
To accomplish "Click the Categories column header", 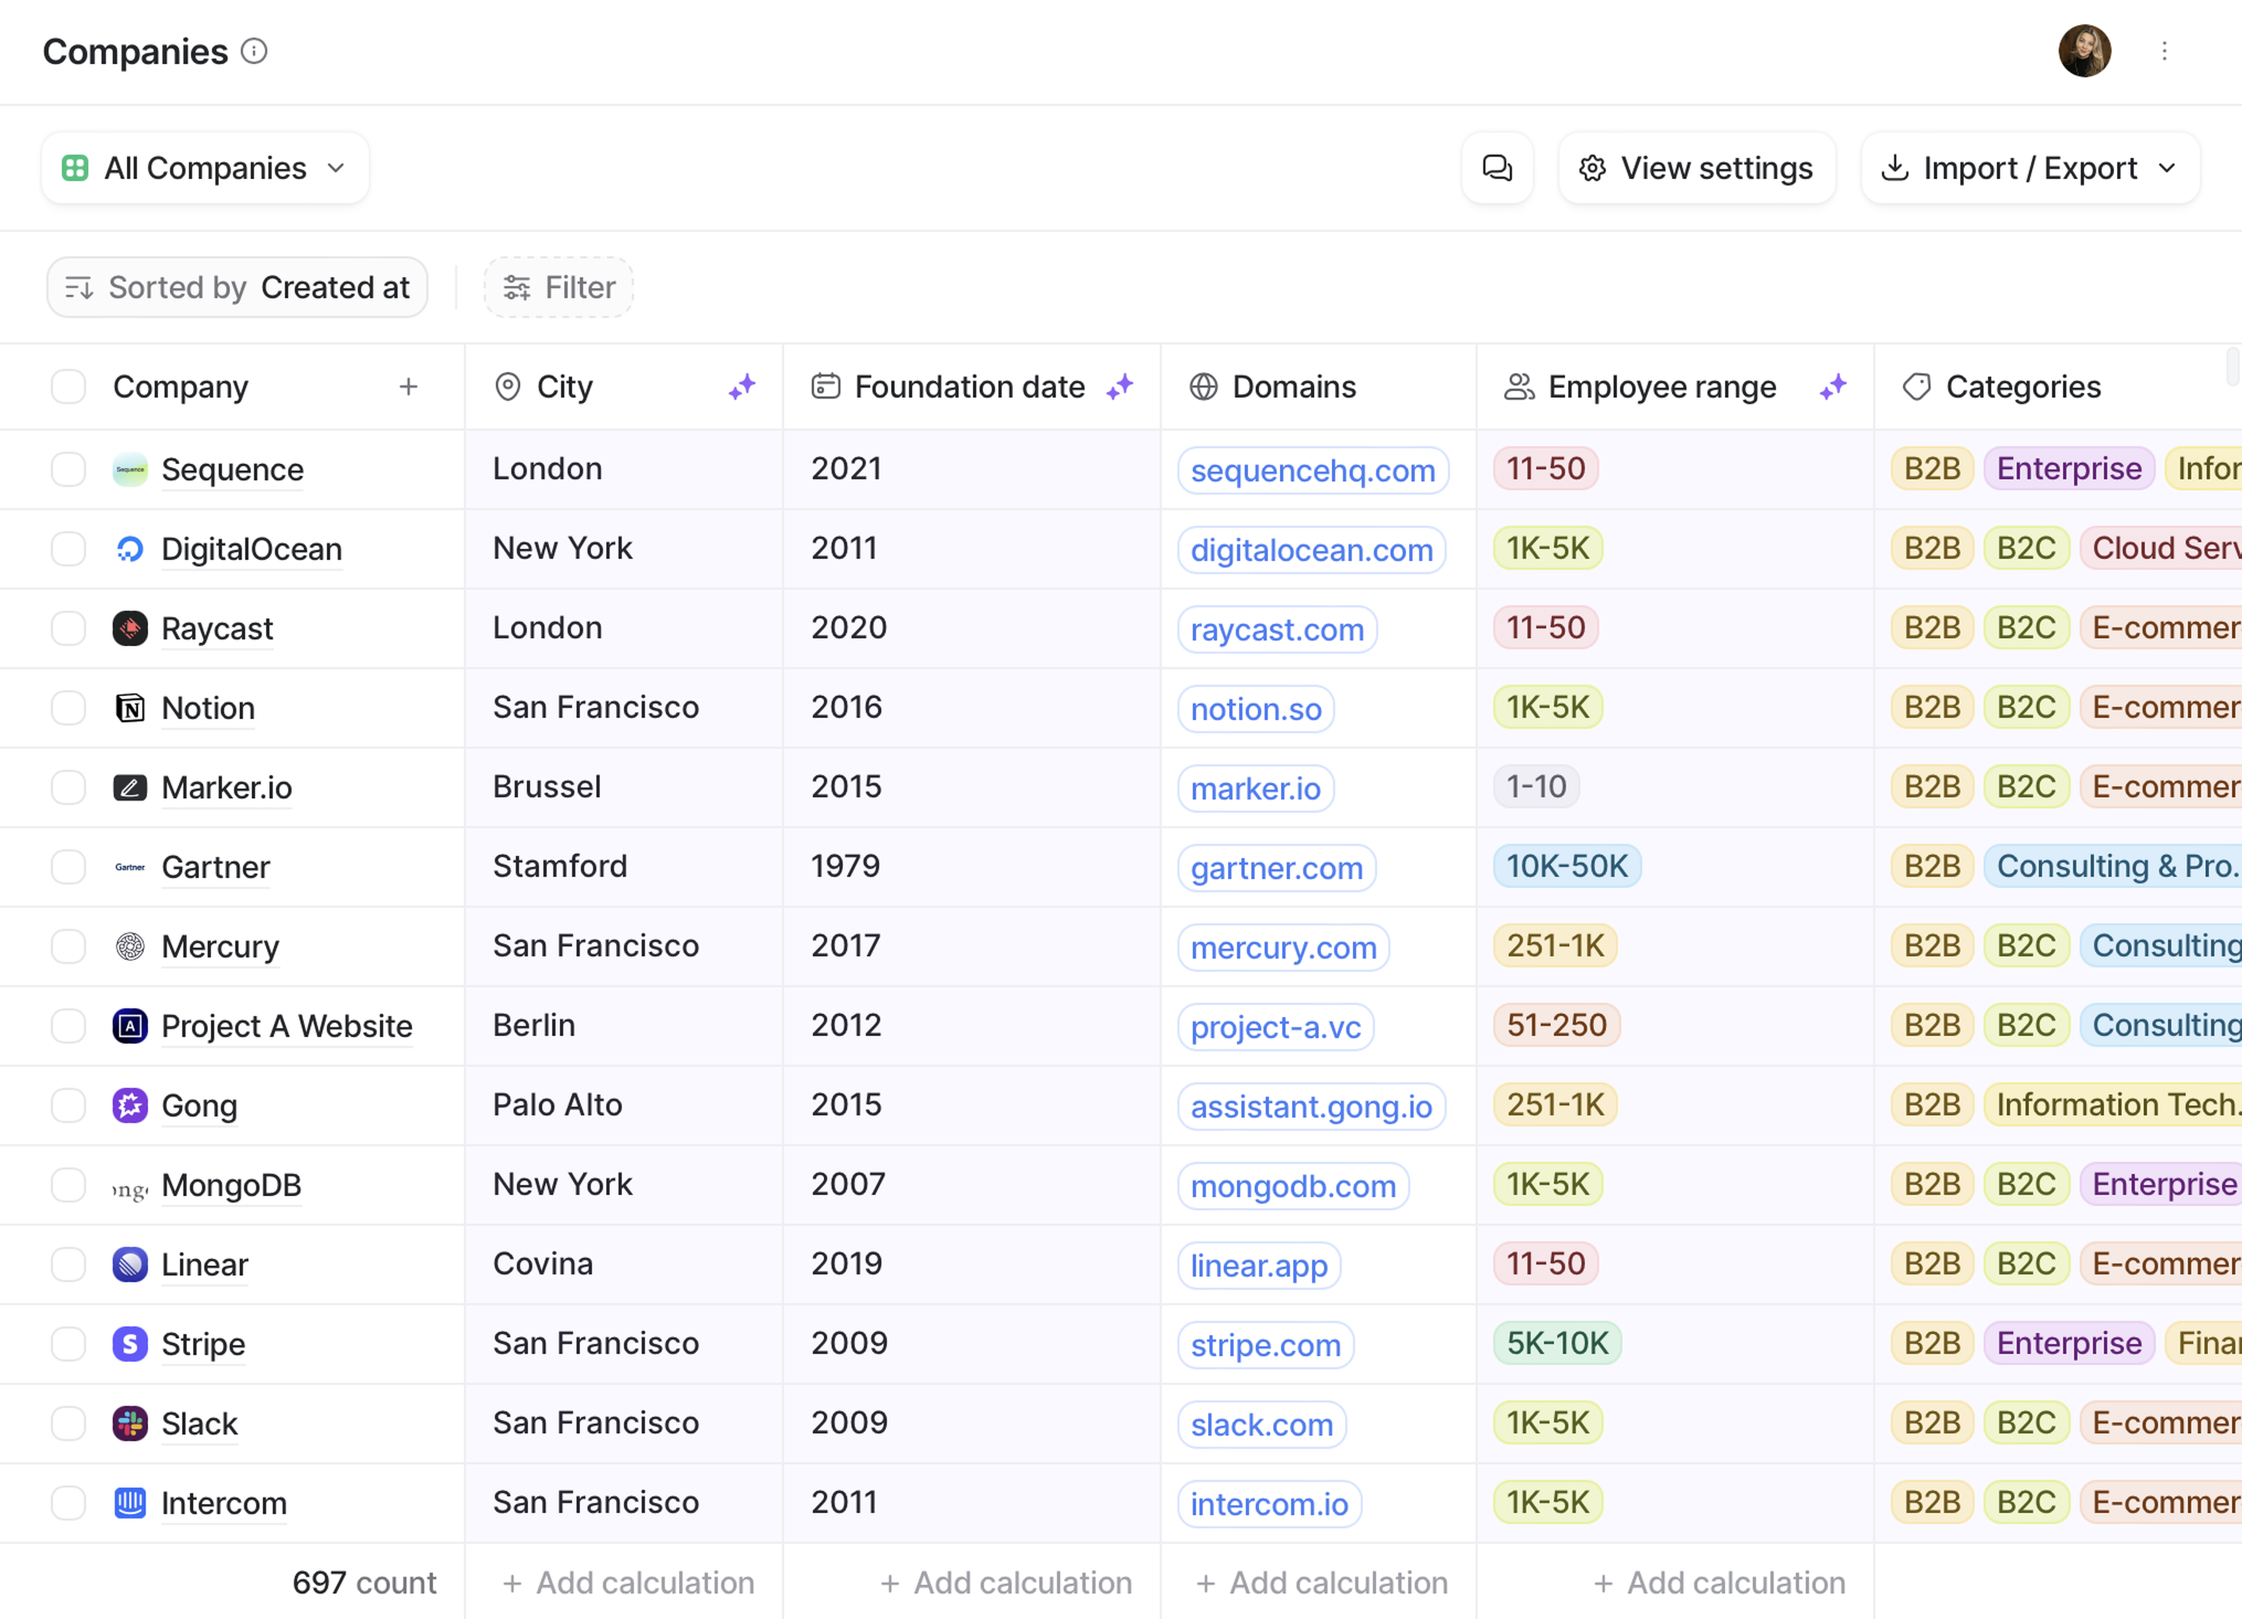I will tap(2022, 387).
